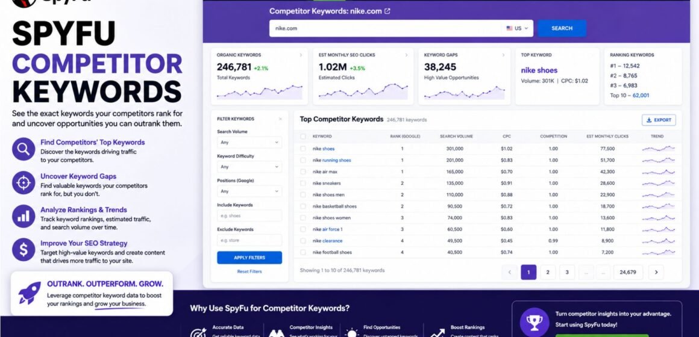Screen dimensions: 699x337
Task: Click the Boost Rankings arrow chart icon
Action: pos(437,333)
